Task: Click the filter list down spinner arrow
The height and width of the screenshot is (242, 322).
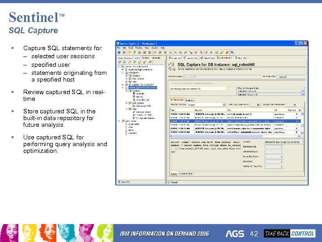Action: (x=303, y=94)
